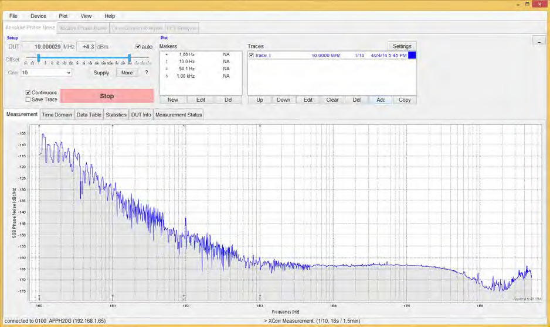The width and height of the screenshot is (550, 327).
Task: Open the File menu
Action: pyautogui.click(x=13, y=16)
